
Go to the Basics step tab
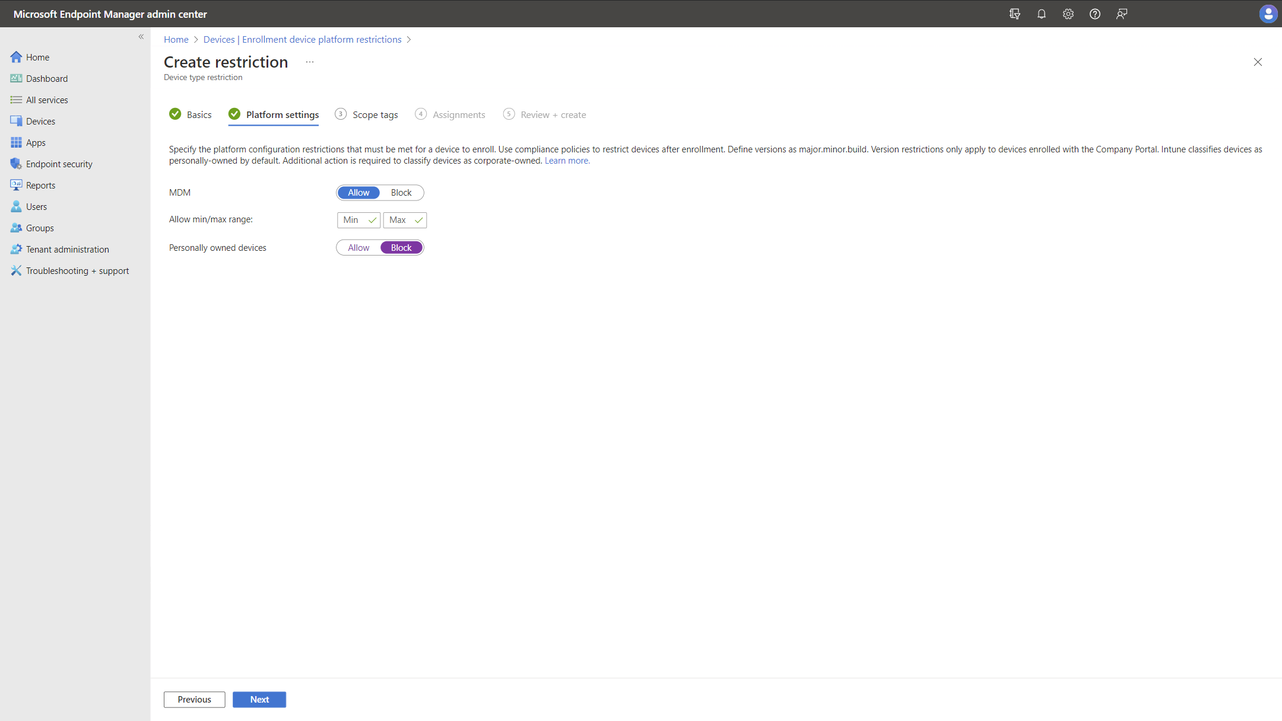click(199, 115)
